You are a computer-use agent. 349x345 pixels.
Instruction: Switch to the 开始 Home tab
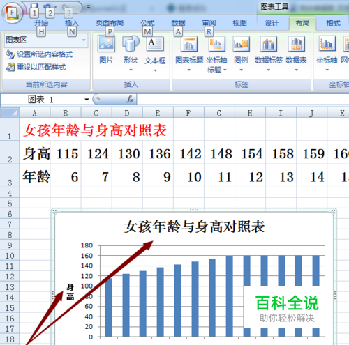41,23
